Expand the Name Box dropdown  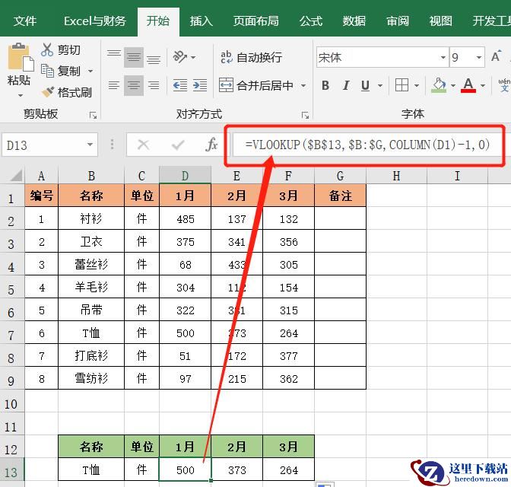[90, 144]
